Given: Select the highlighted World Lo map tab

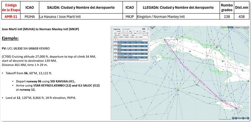Looking at the screenshot, I should click(230, 27).
